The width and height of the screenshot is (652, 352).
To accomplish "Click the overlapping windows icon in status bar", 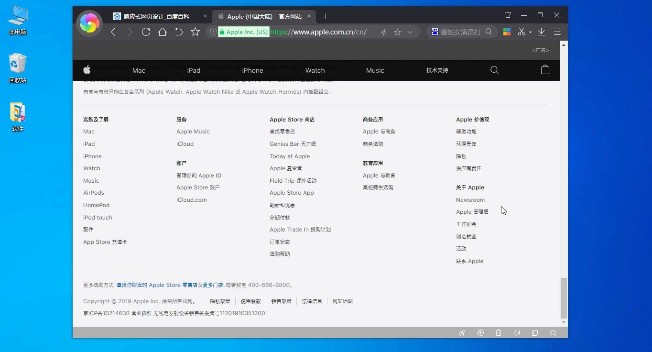I will (535, 333).
